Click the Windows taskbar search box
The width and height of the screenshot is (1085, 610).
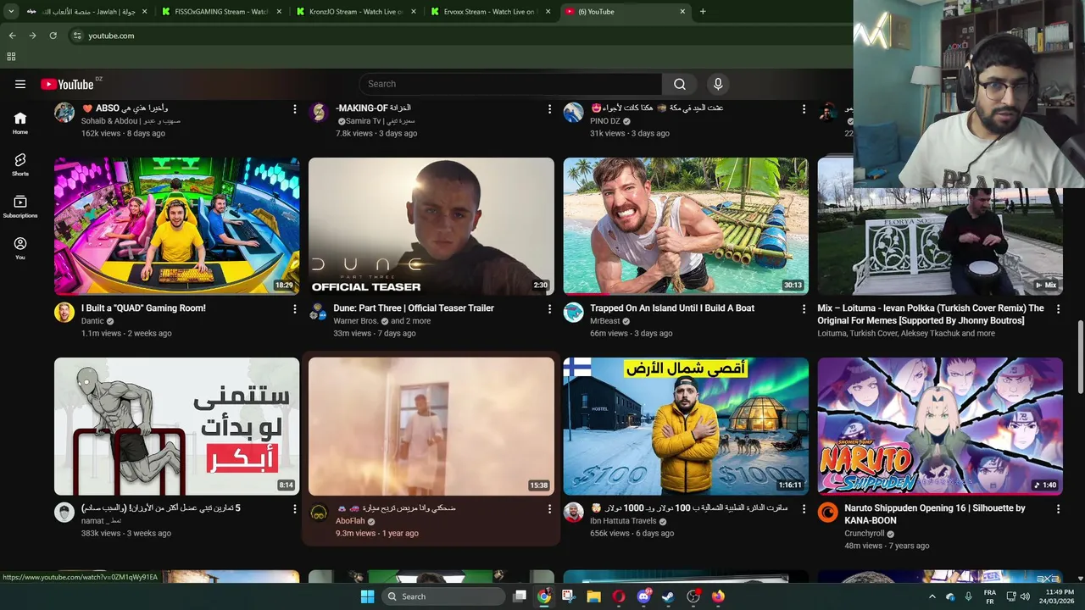(x=443, y=596)
